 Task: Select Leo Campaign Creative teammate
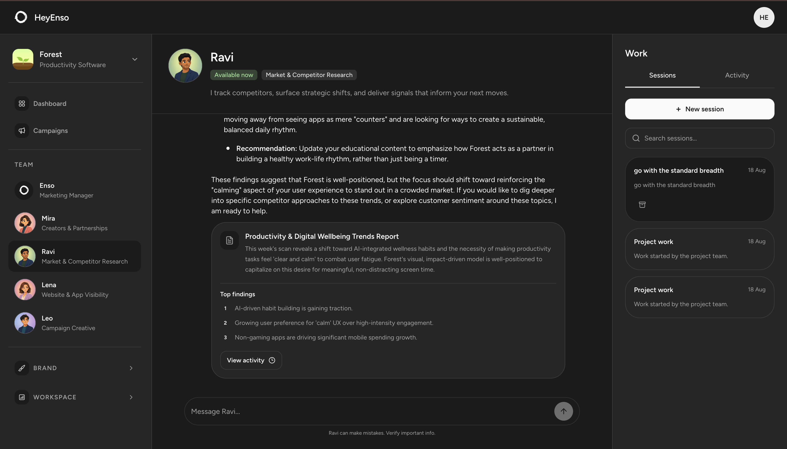tap(75, 323)
